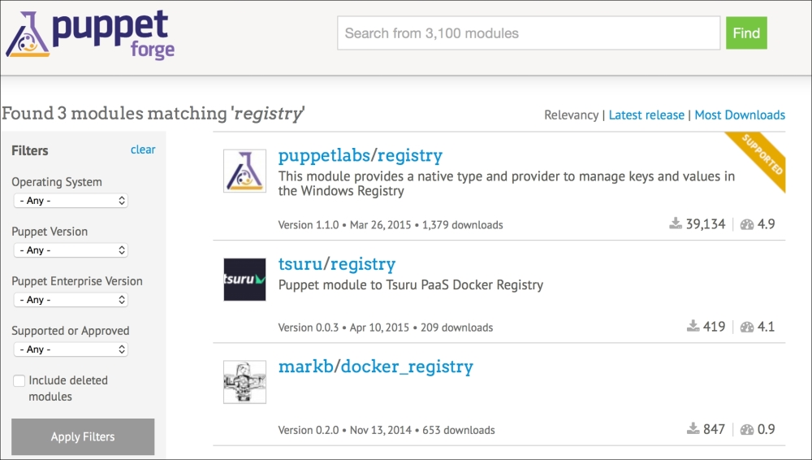The image size is (812, 460).
Task: Expand the Supported or Approved dropdown
Action: [x=71, y=349]
